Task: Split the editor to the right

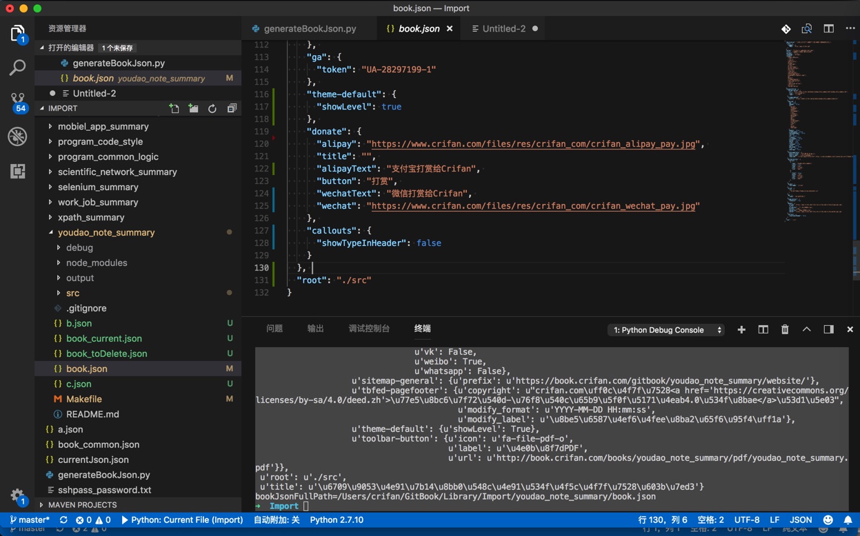Action: [828, 29]
